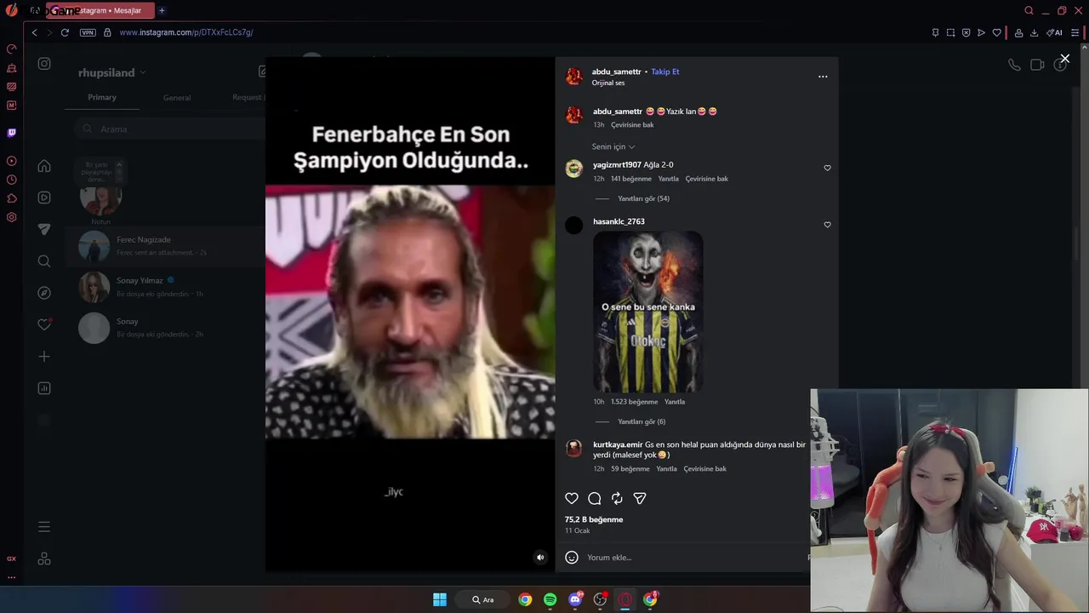Open Spotify from taskbar
The height and width of the screenshot is (613, 1089).
pyautogui.click(x=550, y=599)
